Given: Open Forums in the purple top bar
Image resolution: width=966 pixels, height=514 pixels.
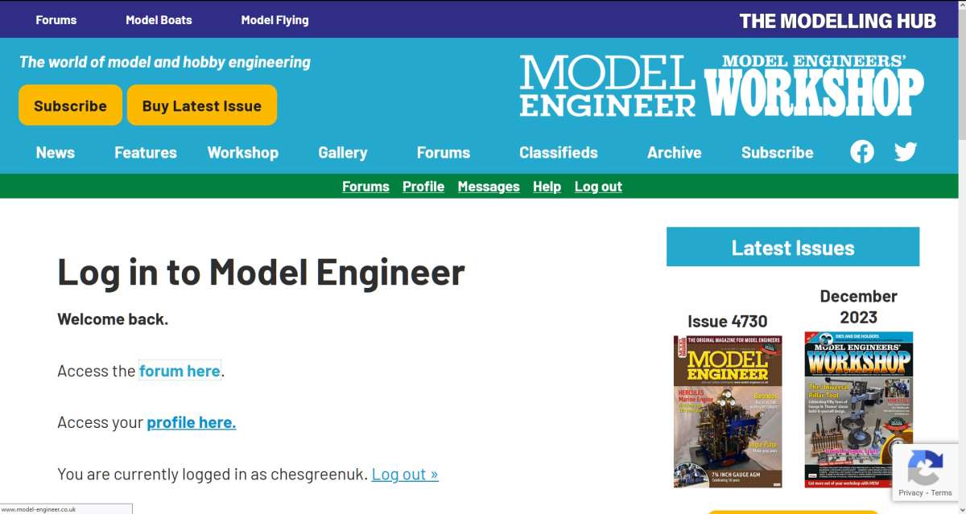Looking at the screenshot, I should (56, 20).
